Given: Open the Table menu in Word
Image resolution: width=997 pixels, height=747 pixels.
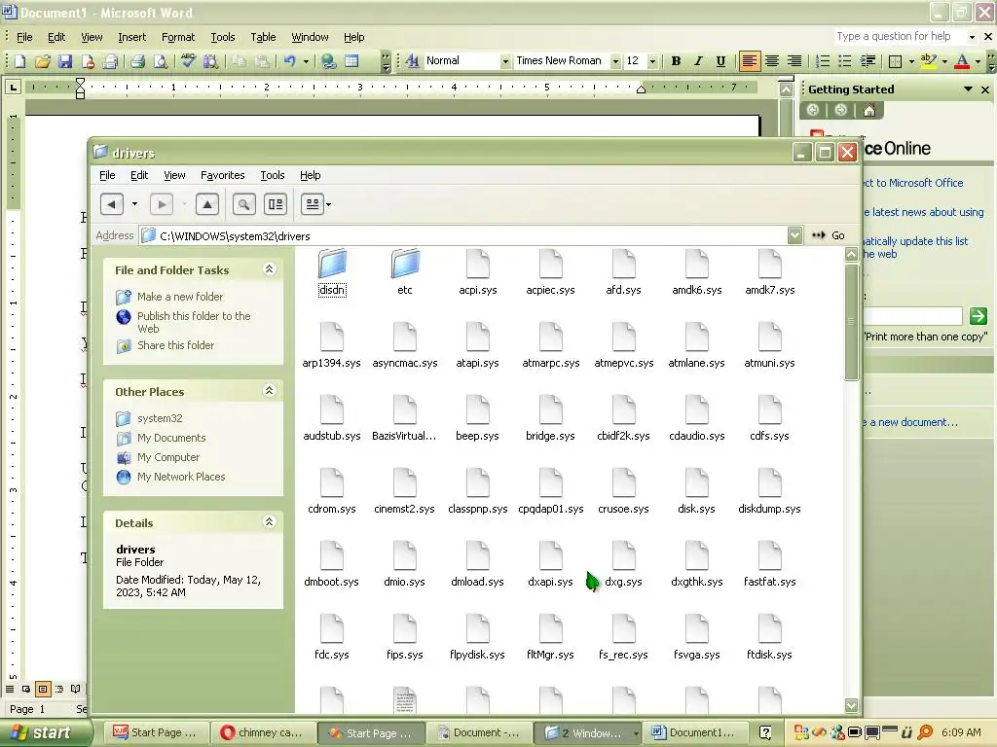Looking at the screenshot, I should click(263, 37).
